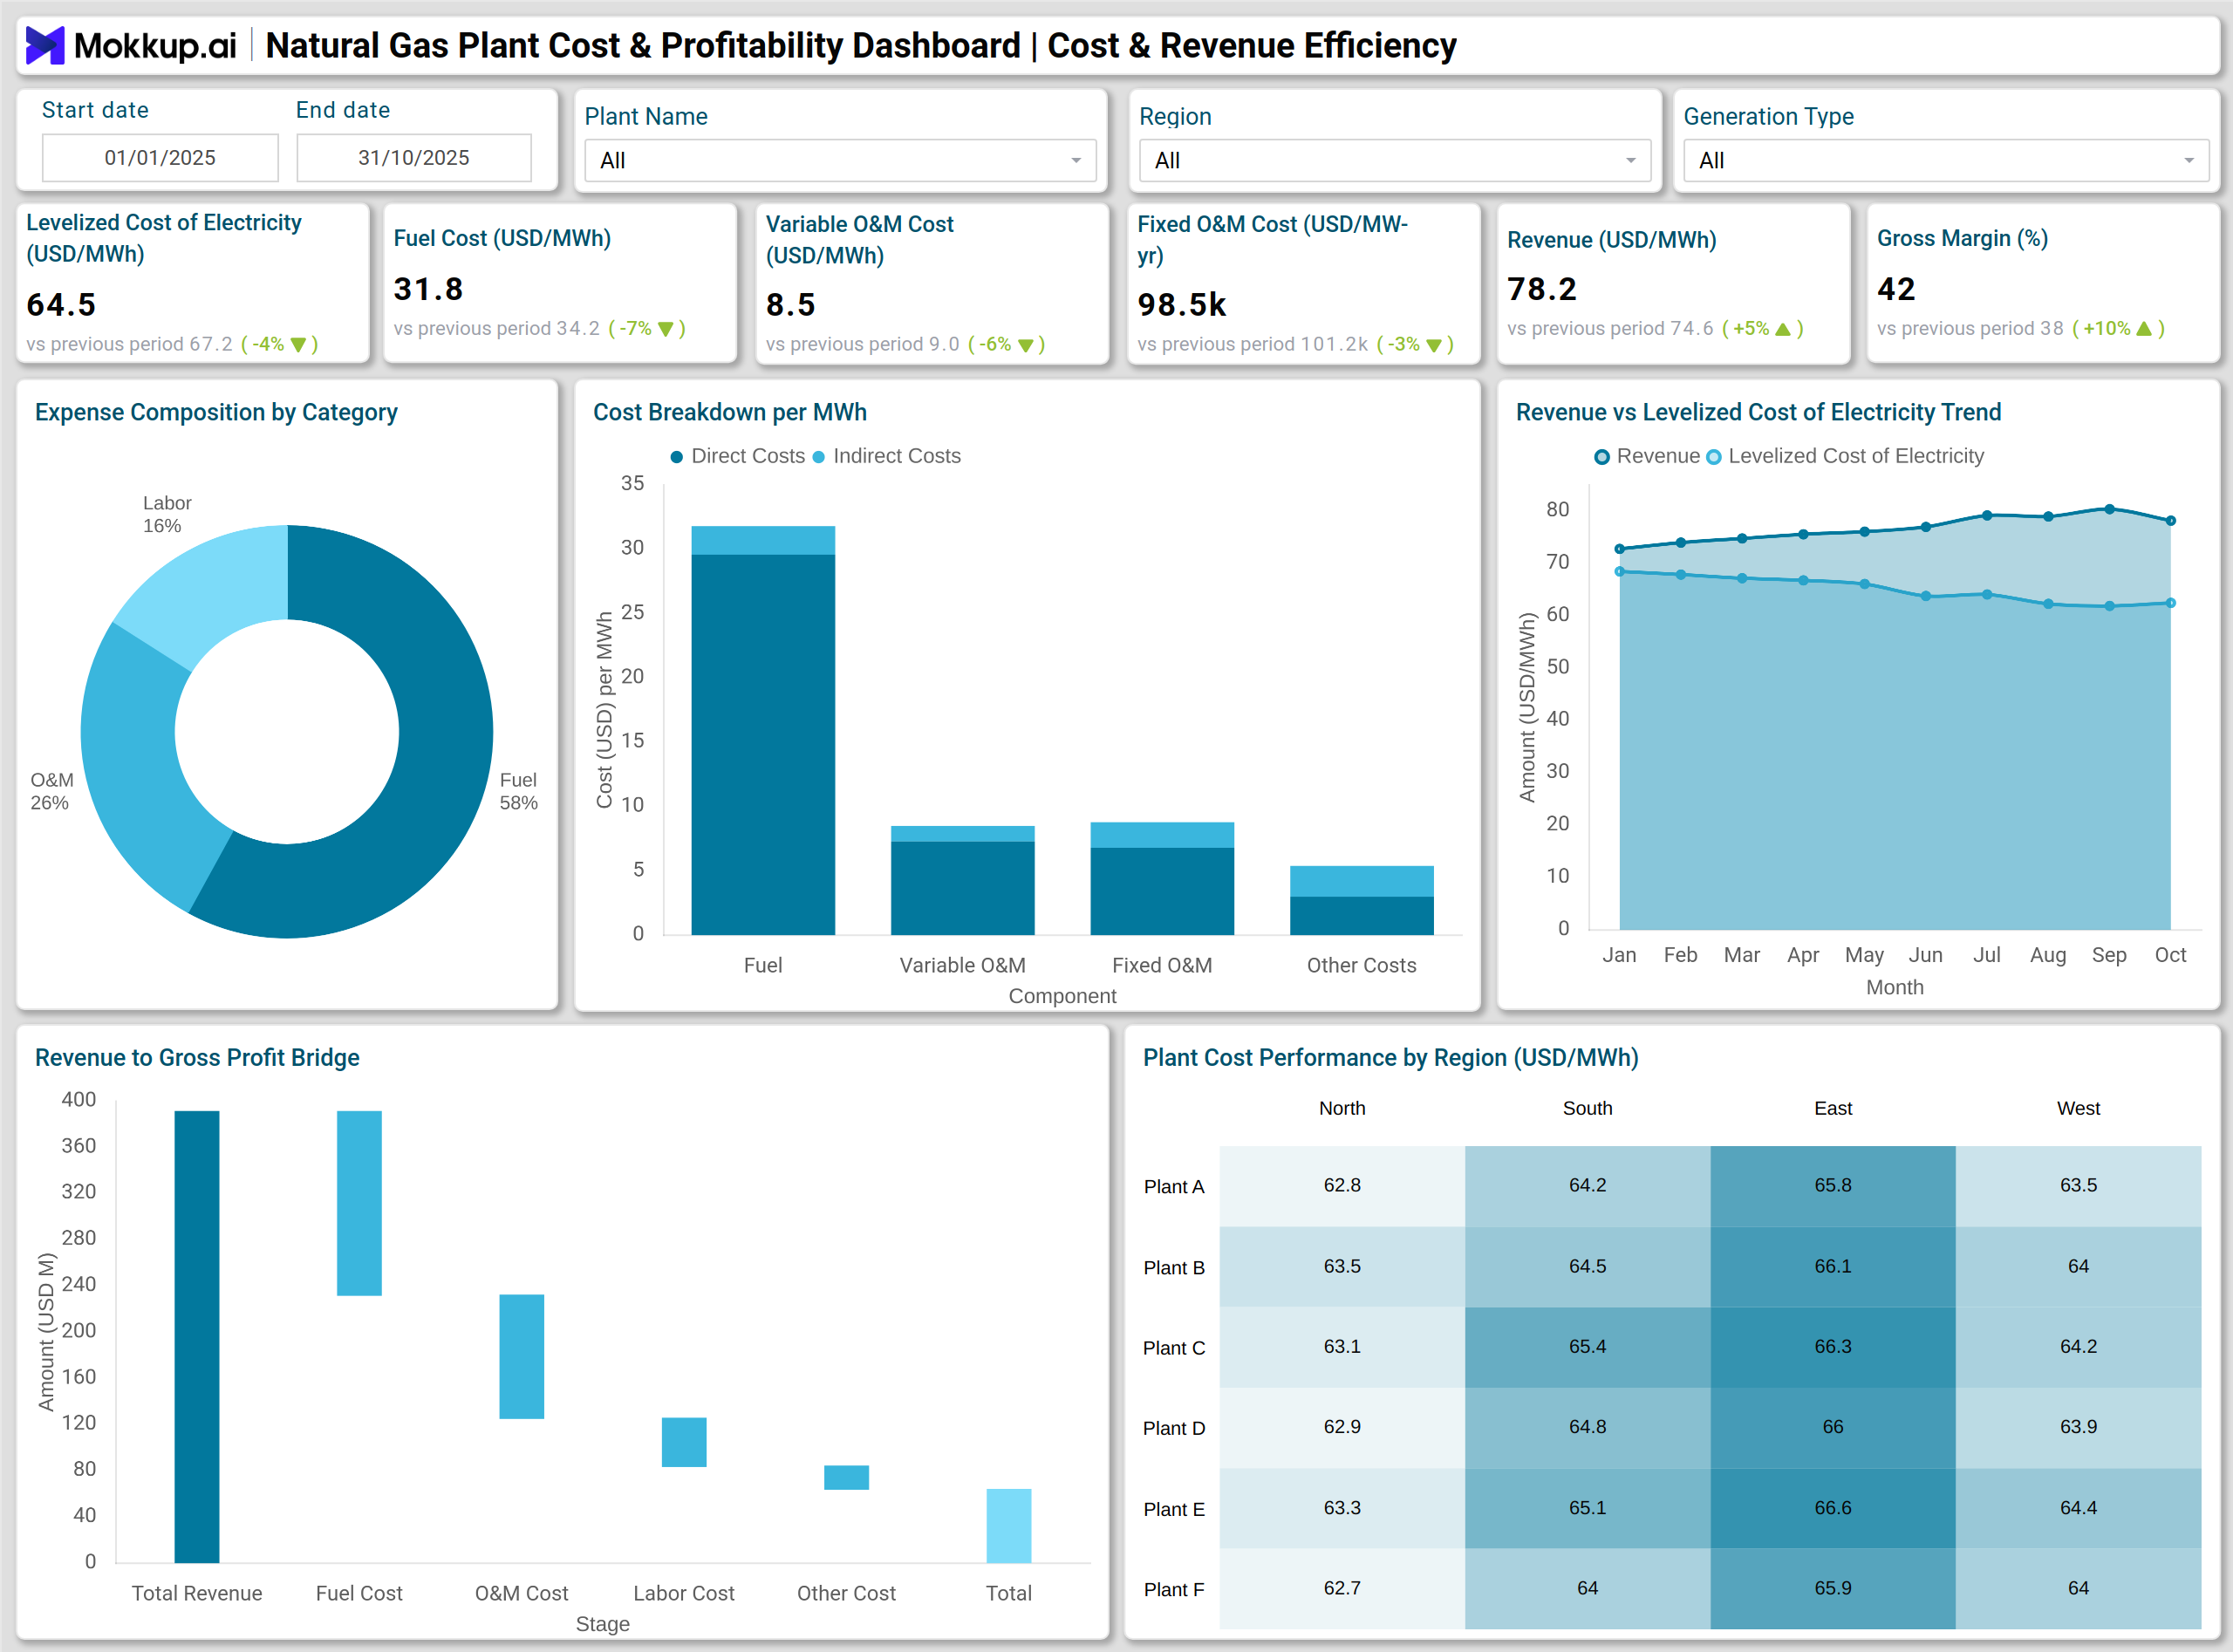The width and height of the screenshot is (2233, 1652).
Task: Click Plant A North cell 62.8
Action: [x=1342, y=1186]
